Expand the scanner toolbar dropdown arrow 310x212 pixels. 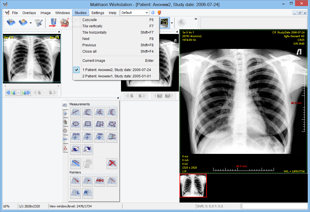pos(31,23)
